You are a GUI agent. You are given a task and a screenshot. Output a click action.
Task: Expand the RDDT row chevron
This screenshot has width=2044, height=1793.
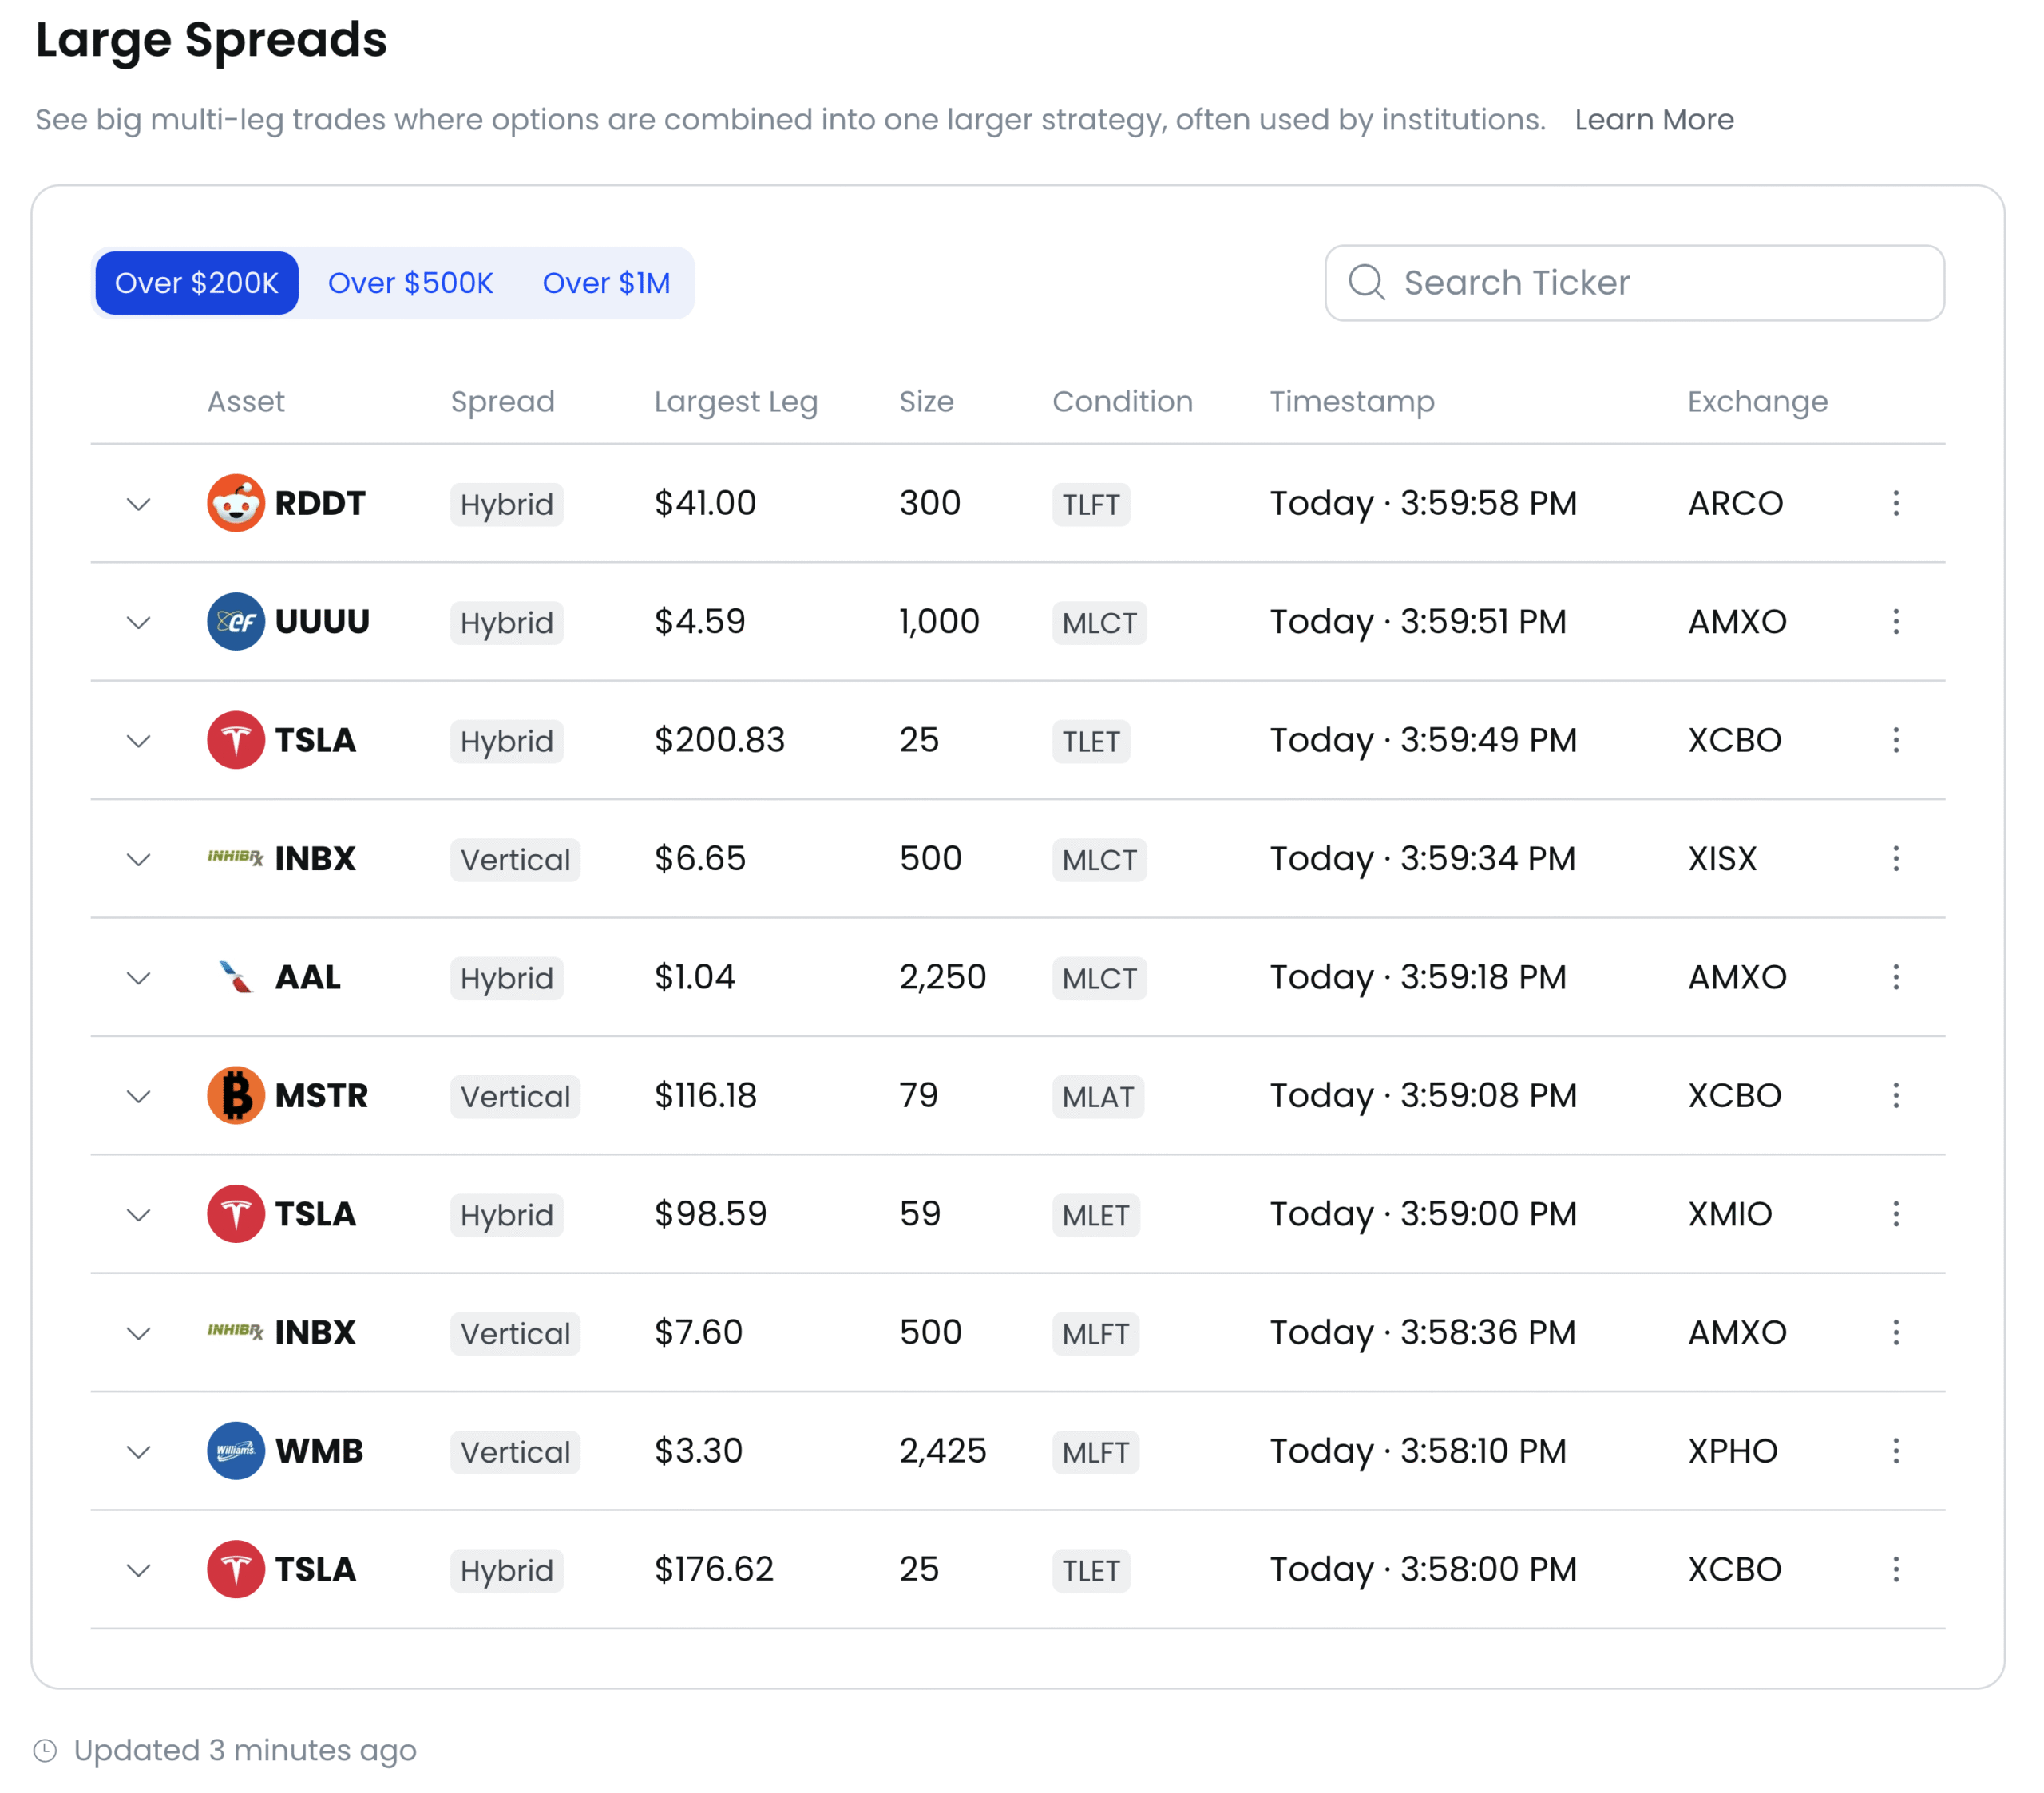coord(139,503)
